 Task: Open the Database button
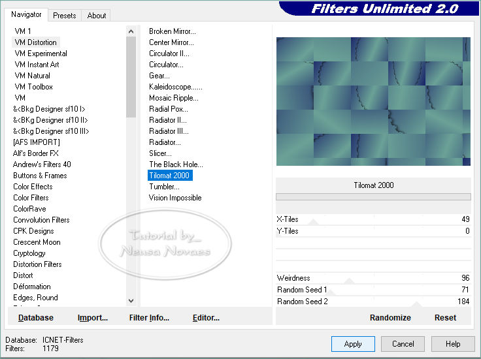point(36,318)
